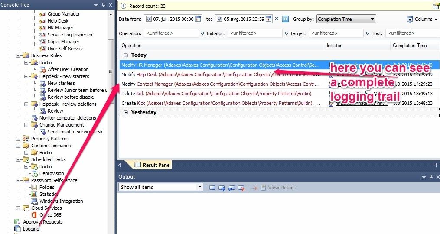Open the Output panel options arrow

point(424,177)
